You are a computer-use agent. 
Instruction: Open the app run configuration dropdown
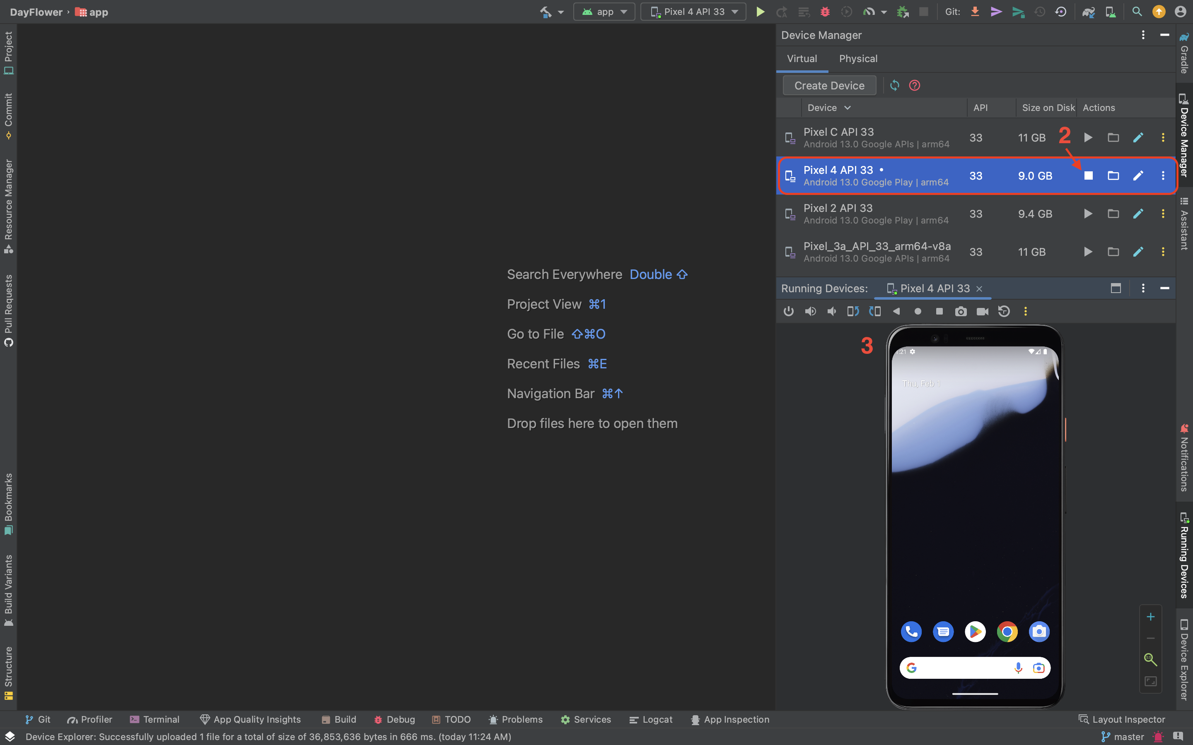coord(604,12)
